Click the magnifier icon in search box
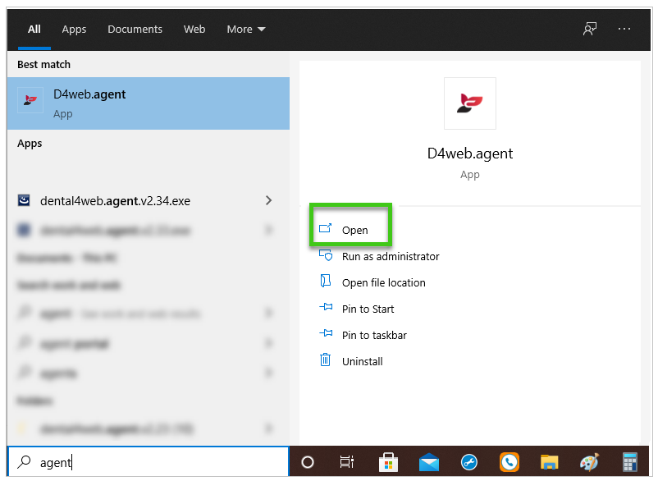 pos(24,461)
